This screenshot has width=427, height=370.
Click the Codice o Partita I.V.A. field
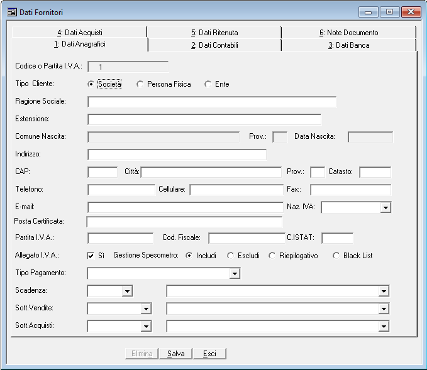pos(128,67)
